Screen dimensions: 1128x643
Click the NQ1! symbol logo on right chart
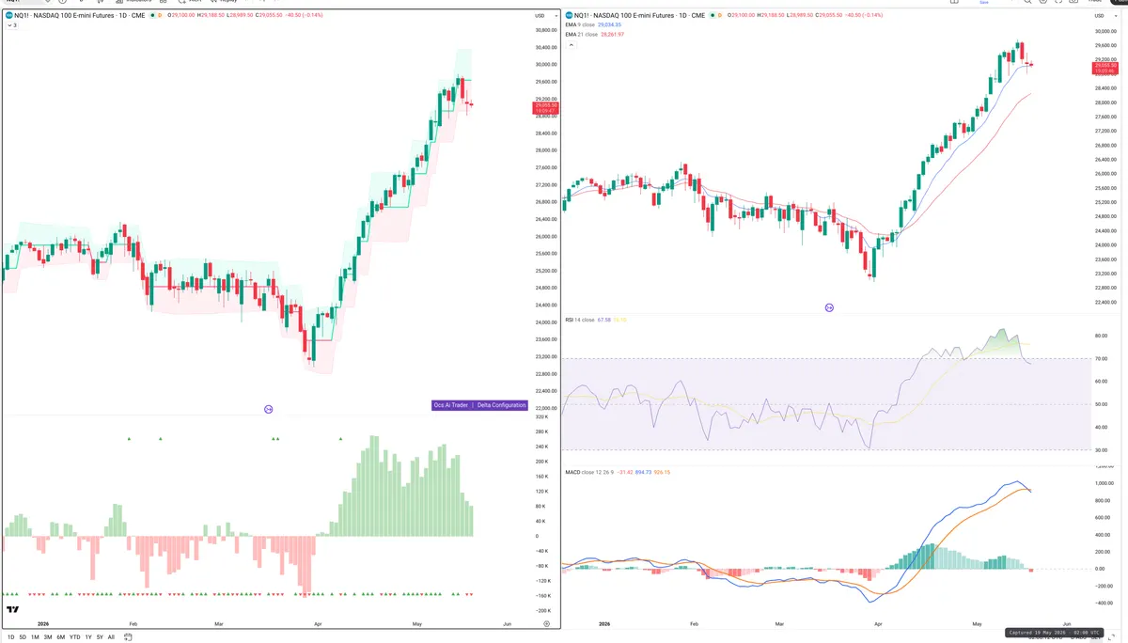tap(569, 15)
